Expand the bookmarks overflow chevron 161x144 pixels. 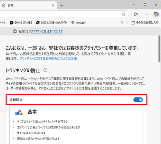pyautogui.click(x=122, y=23)
